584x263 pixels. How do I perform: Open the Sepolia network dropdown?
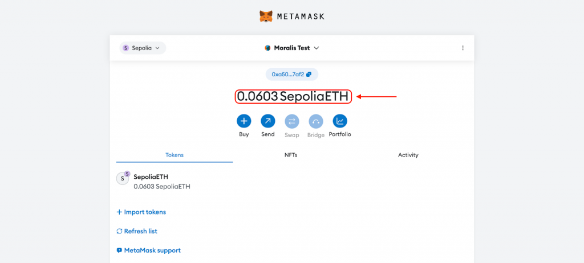[x=143, y=48]
